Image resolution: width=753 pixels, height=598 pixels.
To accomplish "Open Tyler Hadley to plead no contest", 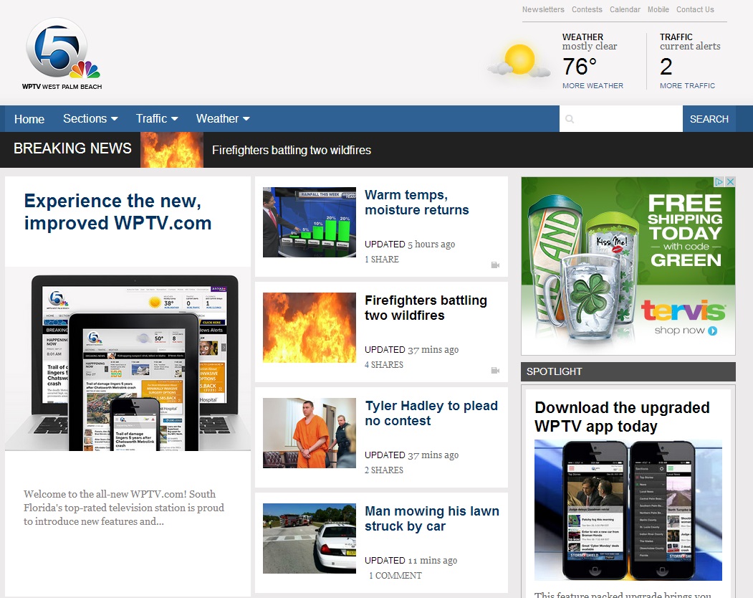I will pos(431,413).
